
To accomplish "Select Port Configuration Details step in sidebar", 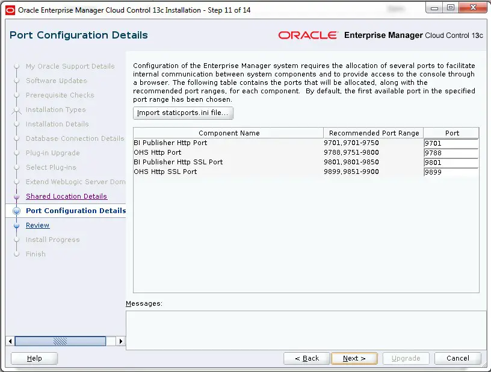I will 76,211.
